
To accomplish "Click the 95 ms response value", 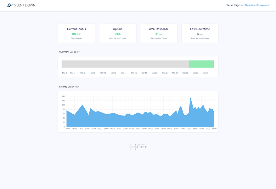I will [x=159, y=34].
